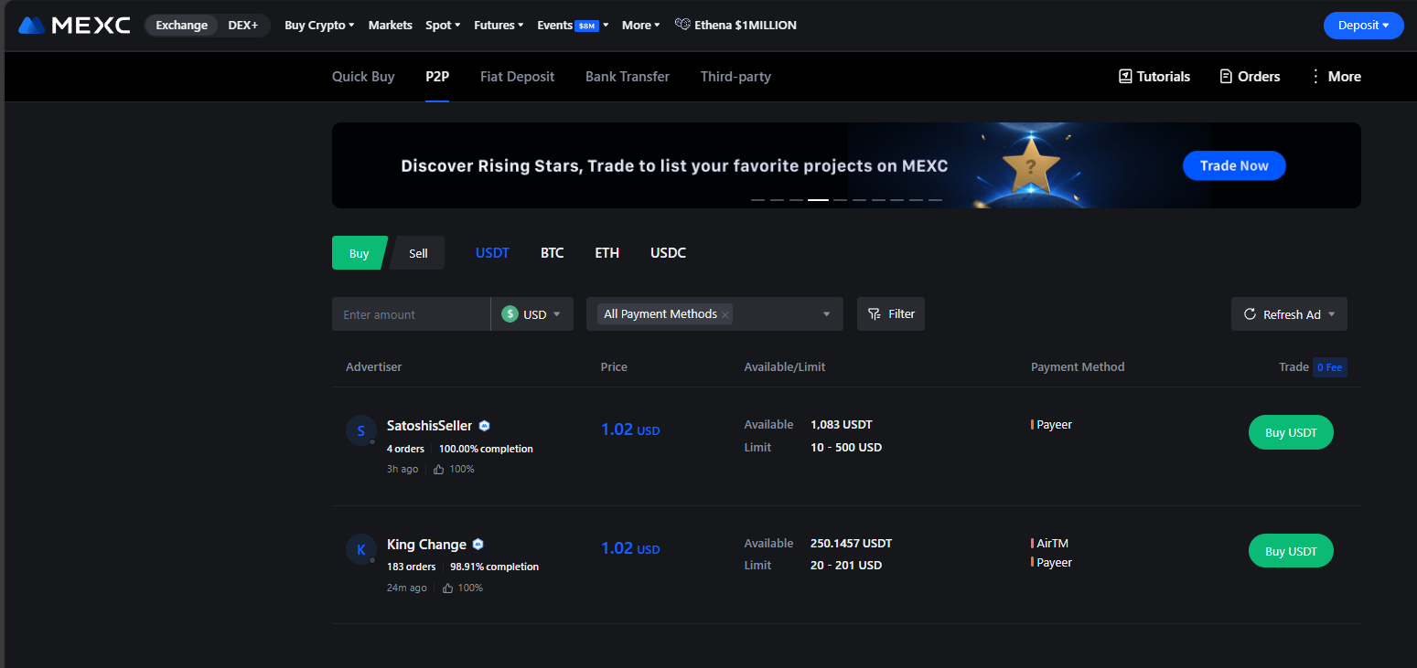Open the Deposit dropdown button

click(1363, 26)
